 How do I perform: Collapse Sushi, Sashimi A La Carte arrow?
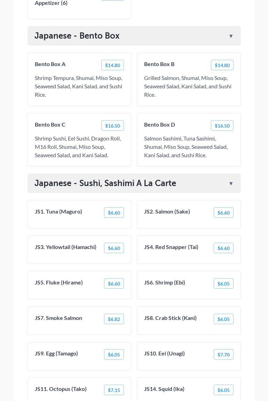coord(231,184)
